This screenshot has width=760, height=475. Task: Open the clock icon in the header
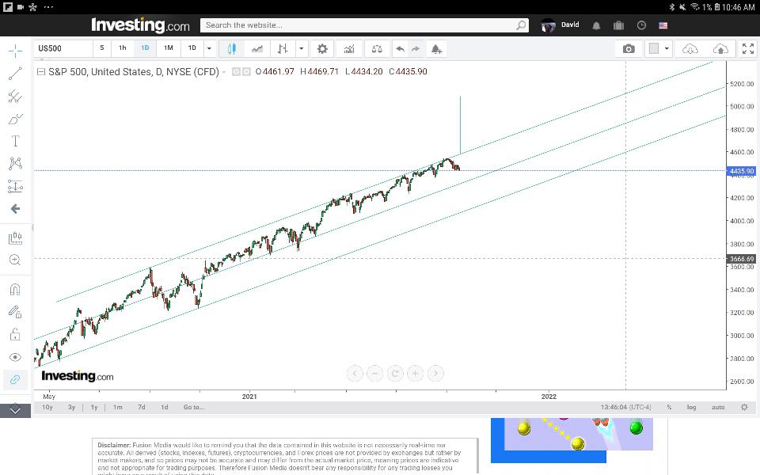(641, 25)
